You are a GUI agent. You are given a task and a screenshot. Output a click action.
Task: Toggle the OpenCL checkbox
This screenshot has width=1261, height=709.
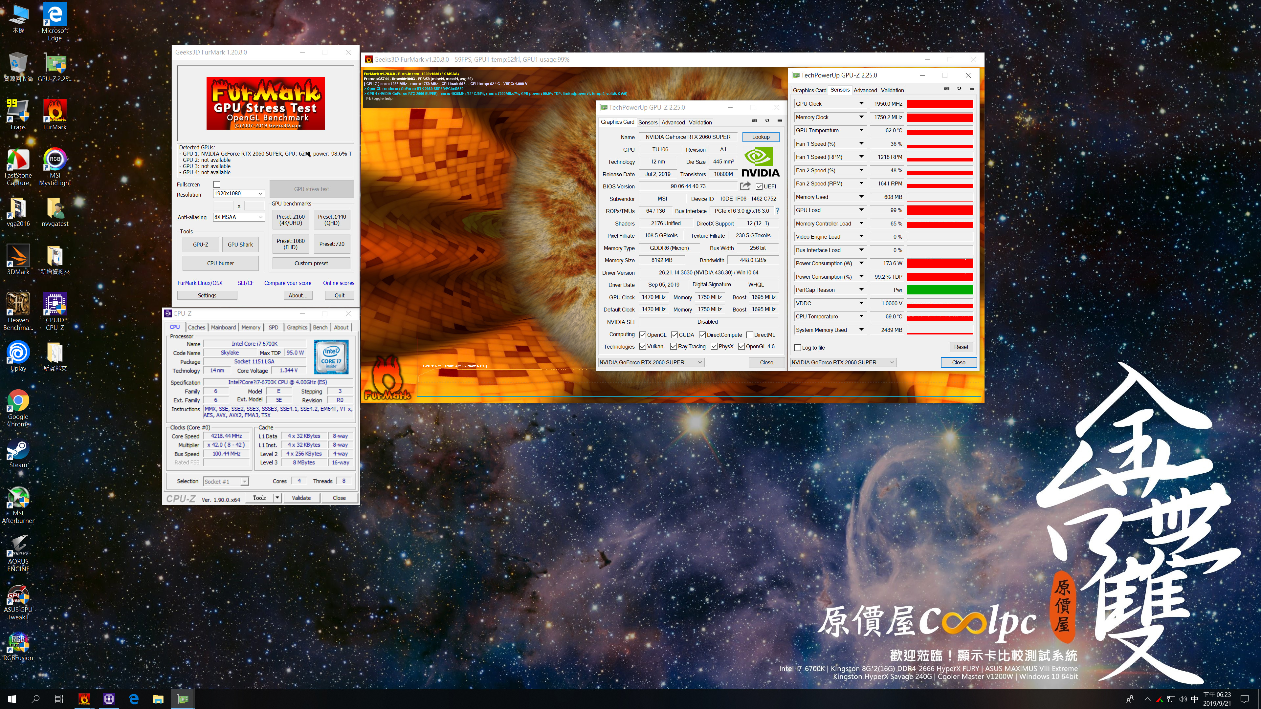(643, 335)
